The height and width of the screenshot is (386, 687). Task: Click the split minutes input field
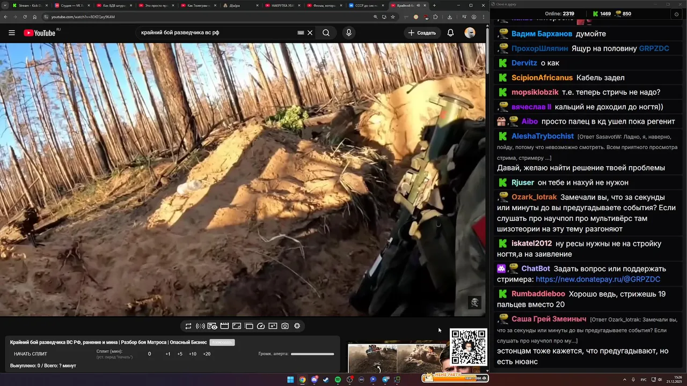point(149,354)
